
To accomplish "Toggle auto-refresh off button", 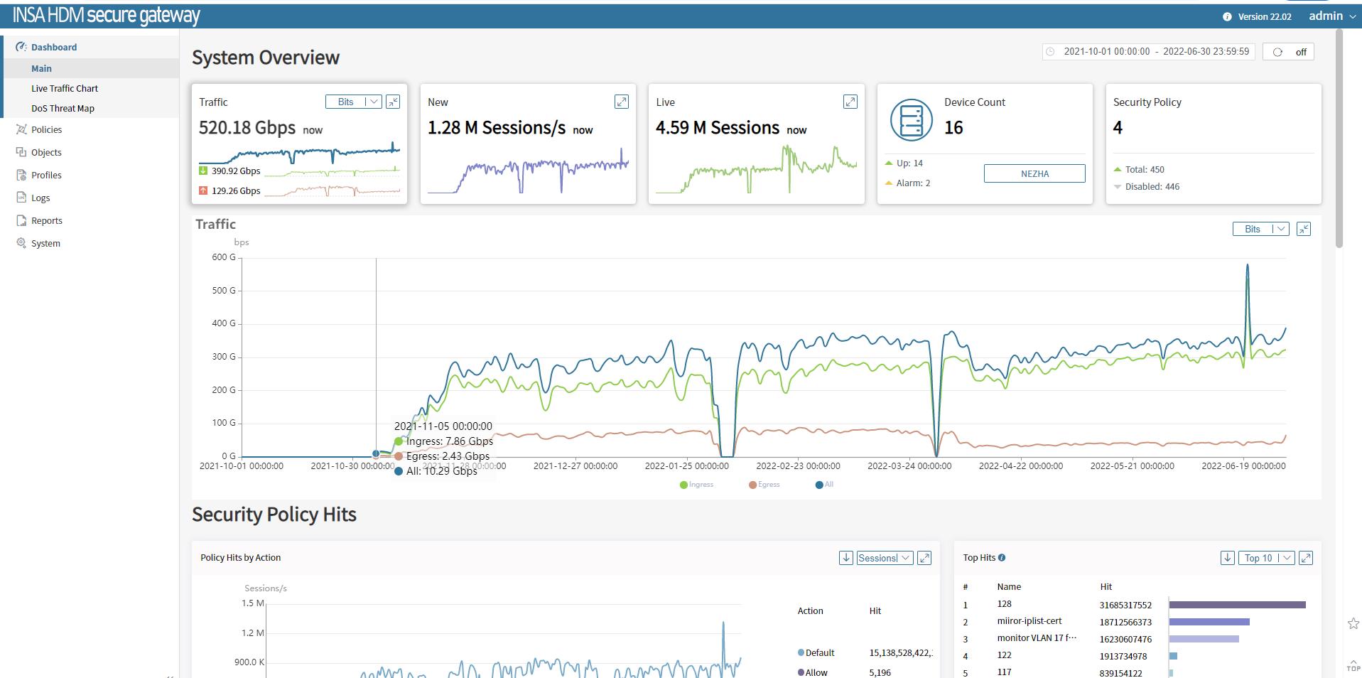I will point(1288,52).
